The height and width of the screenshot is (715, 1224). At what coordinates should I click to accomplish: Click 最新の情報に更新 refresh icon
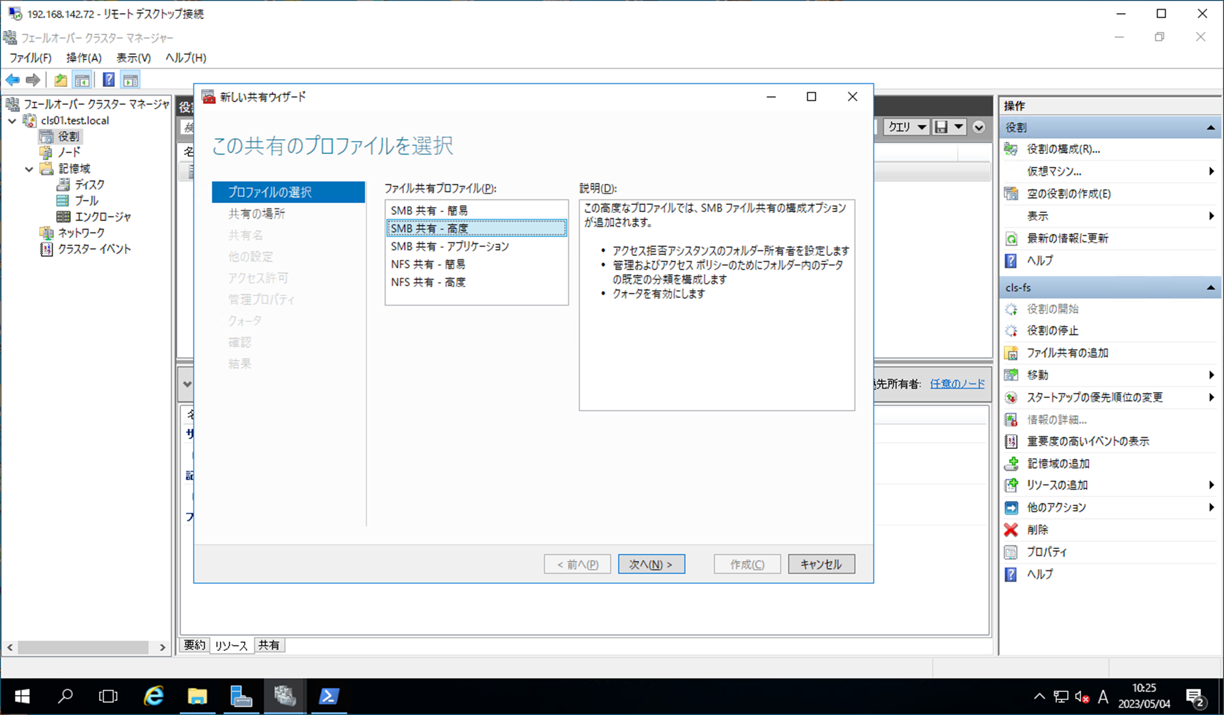pyautogui.click(x=1011, y=239)
